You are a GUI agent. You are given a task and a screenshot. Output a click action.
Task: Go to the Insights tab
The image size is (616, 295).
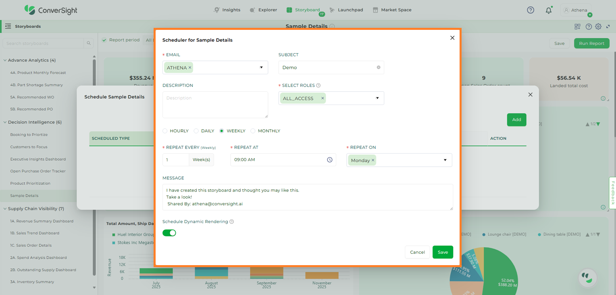227,10
